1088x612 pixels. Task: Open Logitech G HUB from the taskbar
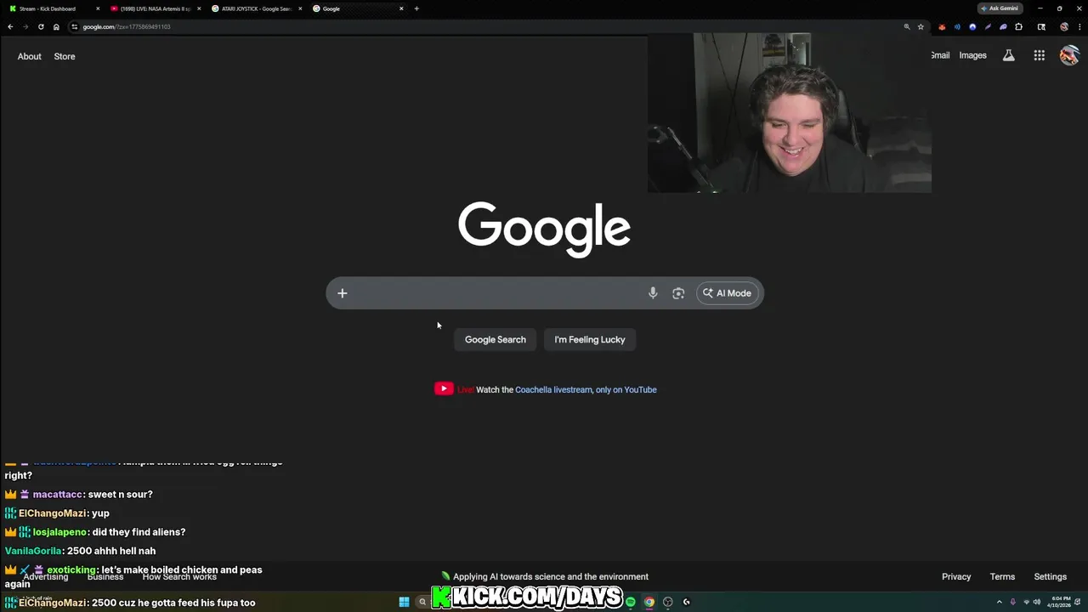click(687, 602)
